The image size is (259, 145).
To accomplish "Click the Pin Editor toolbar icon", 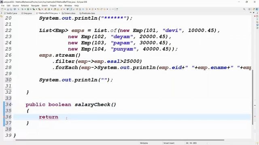I will coord(117,9).
